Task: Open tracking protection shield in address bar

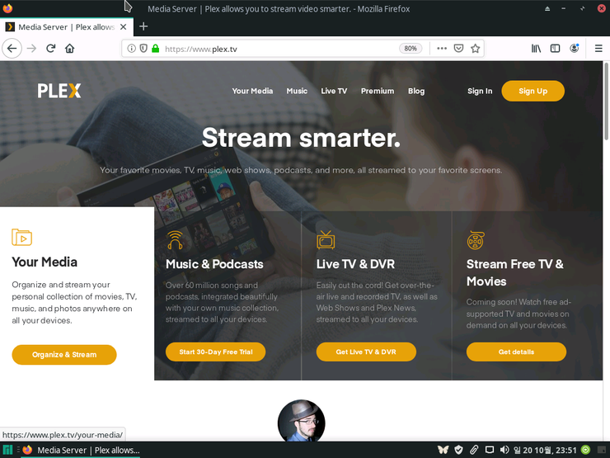Action: click(143, 49)
